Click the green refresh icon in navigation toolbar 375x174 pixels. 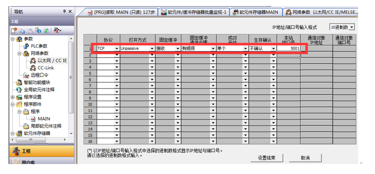46,30
